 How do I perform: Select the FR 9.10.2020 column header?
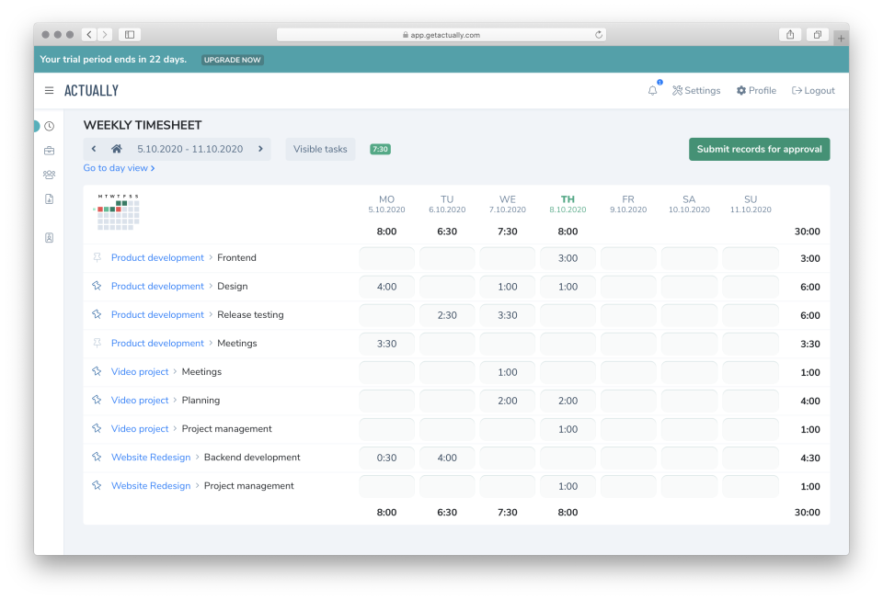(628, 204)
